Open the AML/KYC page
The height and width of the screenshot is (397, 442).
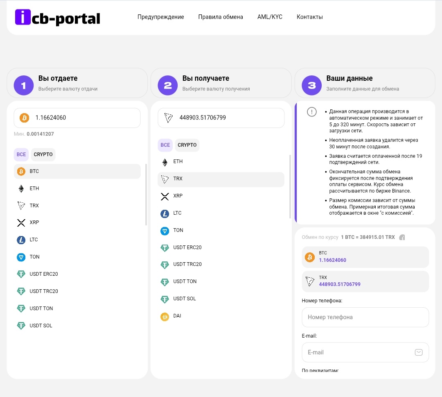click(270, 17)
